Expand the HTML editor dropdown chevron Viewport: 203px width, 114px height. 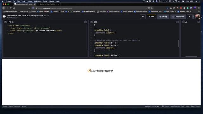(85, 22)
